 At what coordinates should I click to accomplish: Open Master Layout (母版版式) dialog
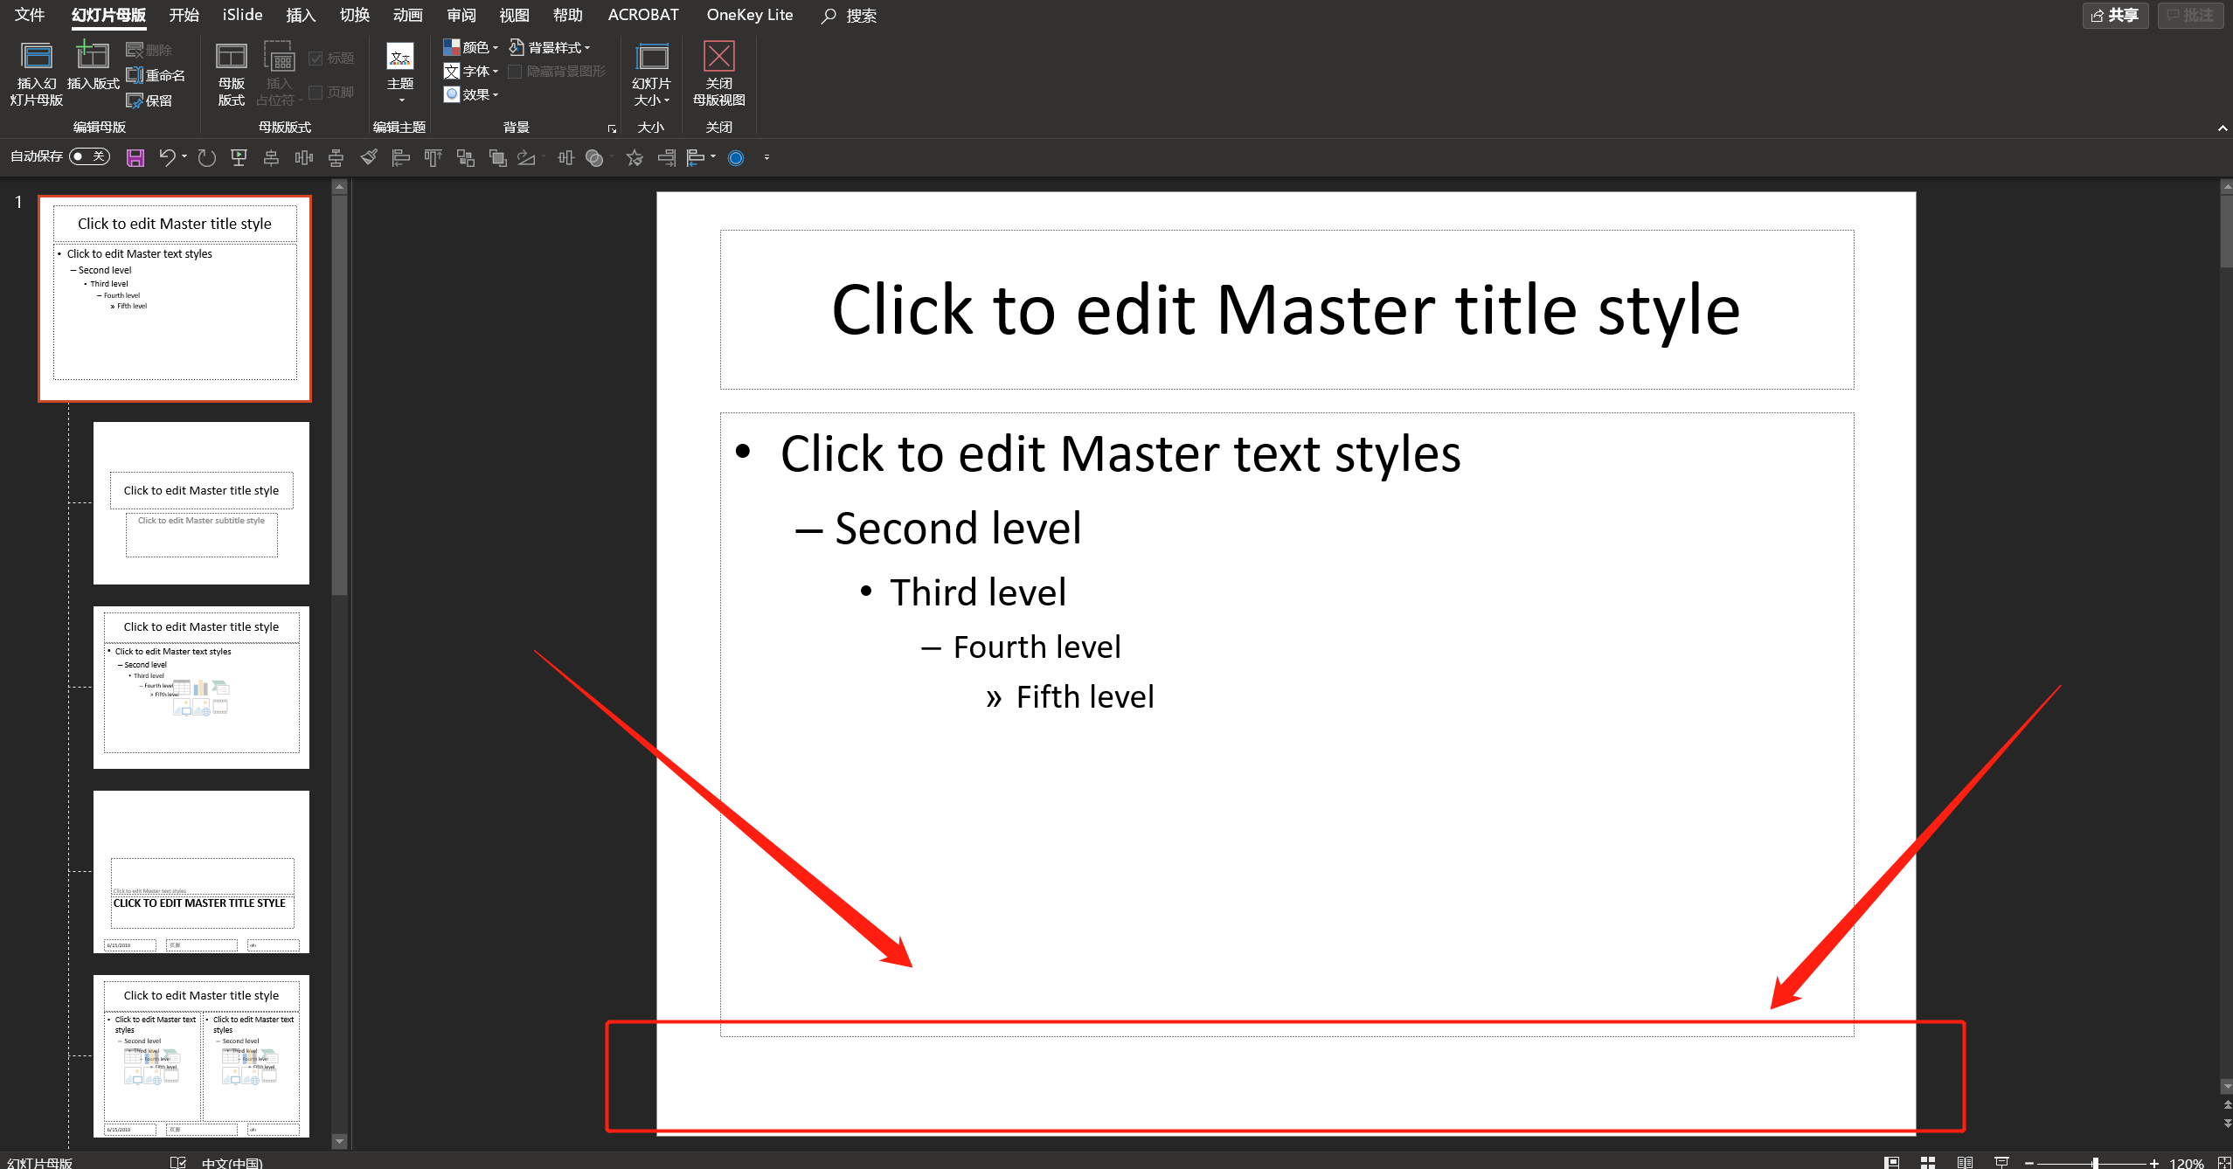pyautogui.click(x=232, y=73)
